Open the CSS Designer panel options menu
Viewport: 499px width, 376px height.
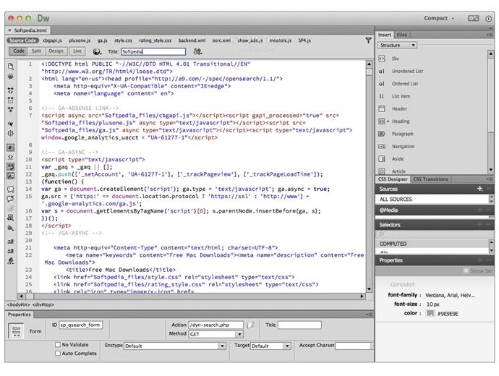(x=489, y=179)
